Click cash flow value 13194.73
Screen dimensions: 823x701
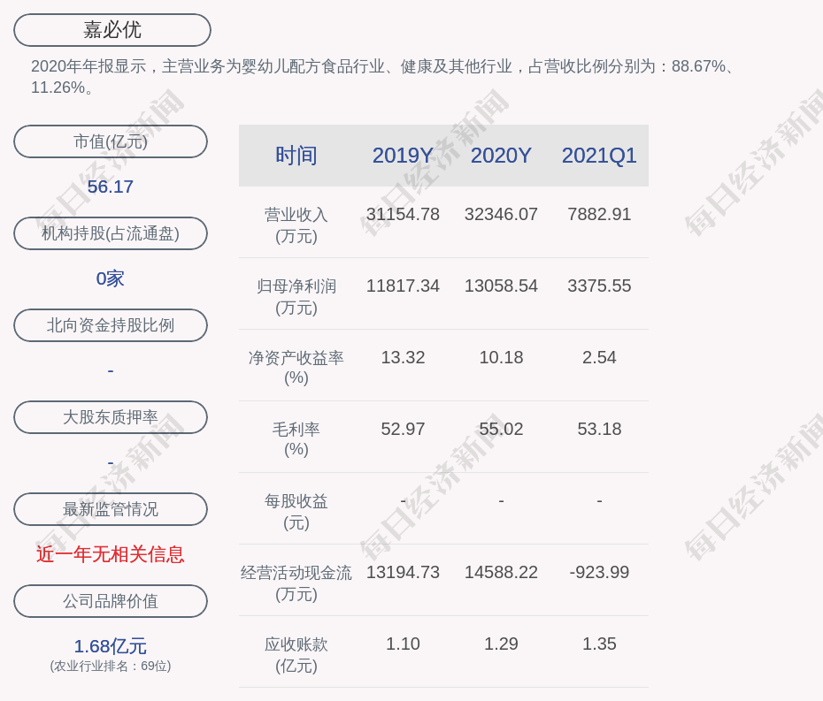(403, 572)
